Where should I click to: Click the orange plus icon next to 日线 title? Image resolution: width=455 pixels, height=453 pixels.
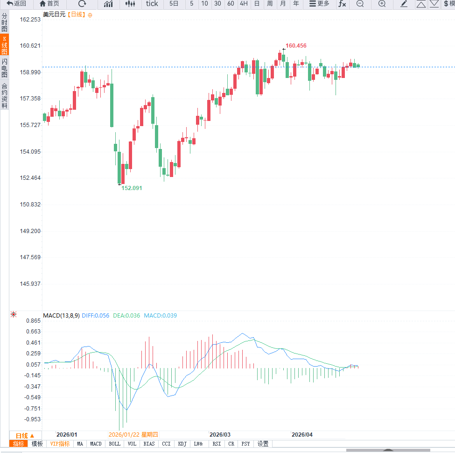[90, 15]
